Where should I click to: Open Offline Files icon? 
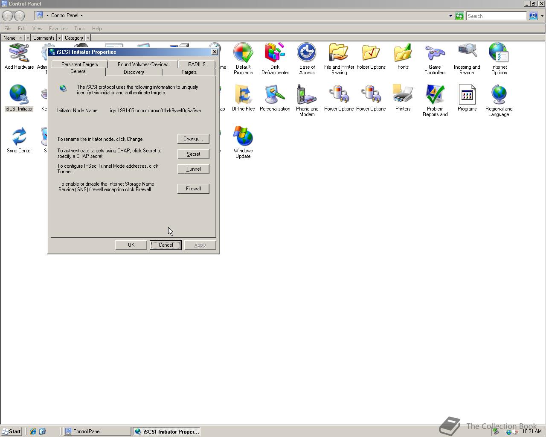tap(243, 98)
